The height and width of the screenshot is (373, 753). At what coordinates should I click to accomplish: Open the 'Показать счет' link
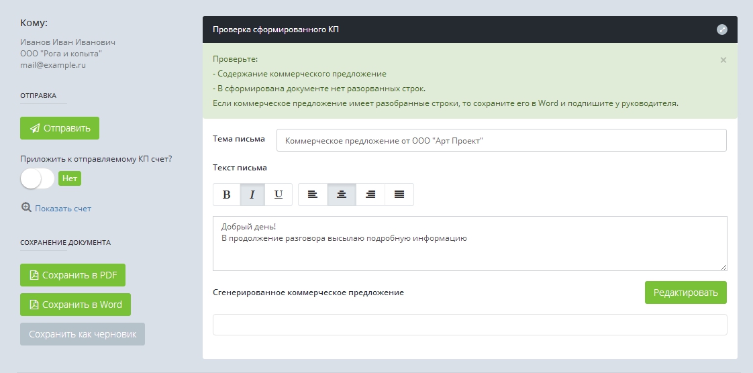point(63,209)
